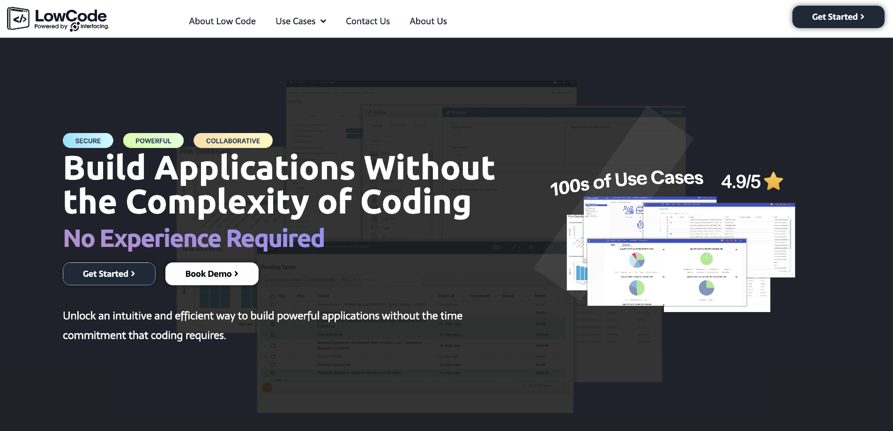Select the SECURE badge

point(88,141)
